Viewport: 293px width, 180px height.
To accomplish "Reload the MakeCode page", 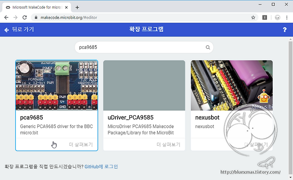I will click(x=24, y=18).
